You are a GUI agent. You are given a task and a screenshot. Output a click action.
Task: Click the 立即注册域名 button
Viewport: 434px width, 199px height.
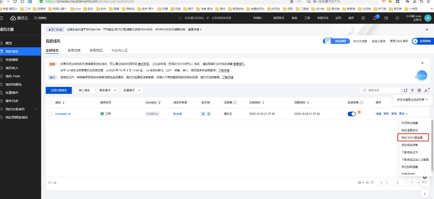coord(59,90)
